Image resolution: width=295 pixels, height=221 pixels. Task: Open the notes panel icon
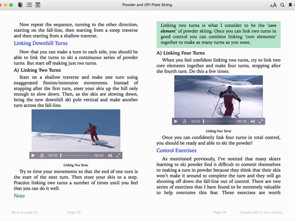pos(37,5)
